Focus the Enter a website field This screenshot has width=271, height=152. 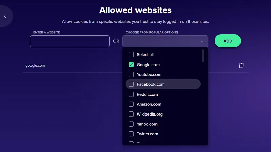click(x=70, y=41)
